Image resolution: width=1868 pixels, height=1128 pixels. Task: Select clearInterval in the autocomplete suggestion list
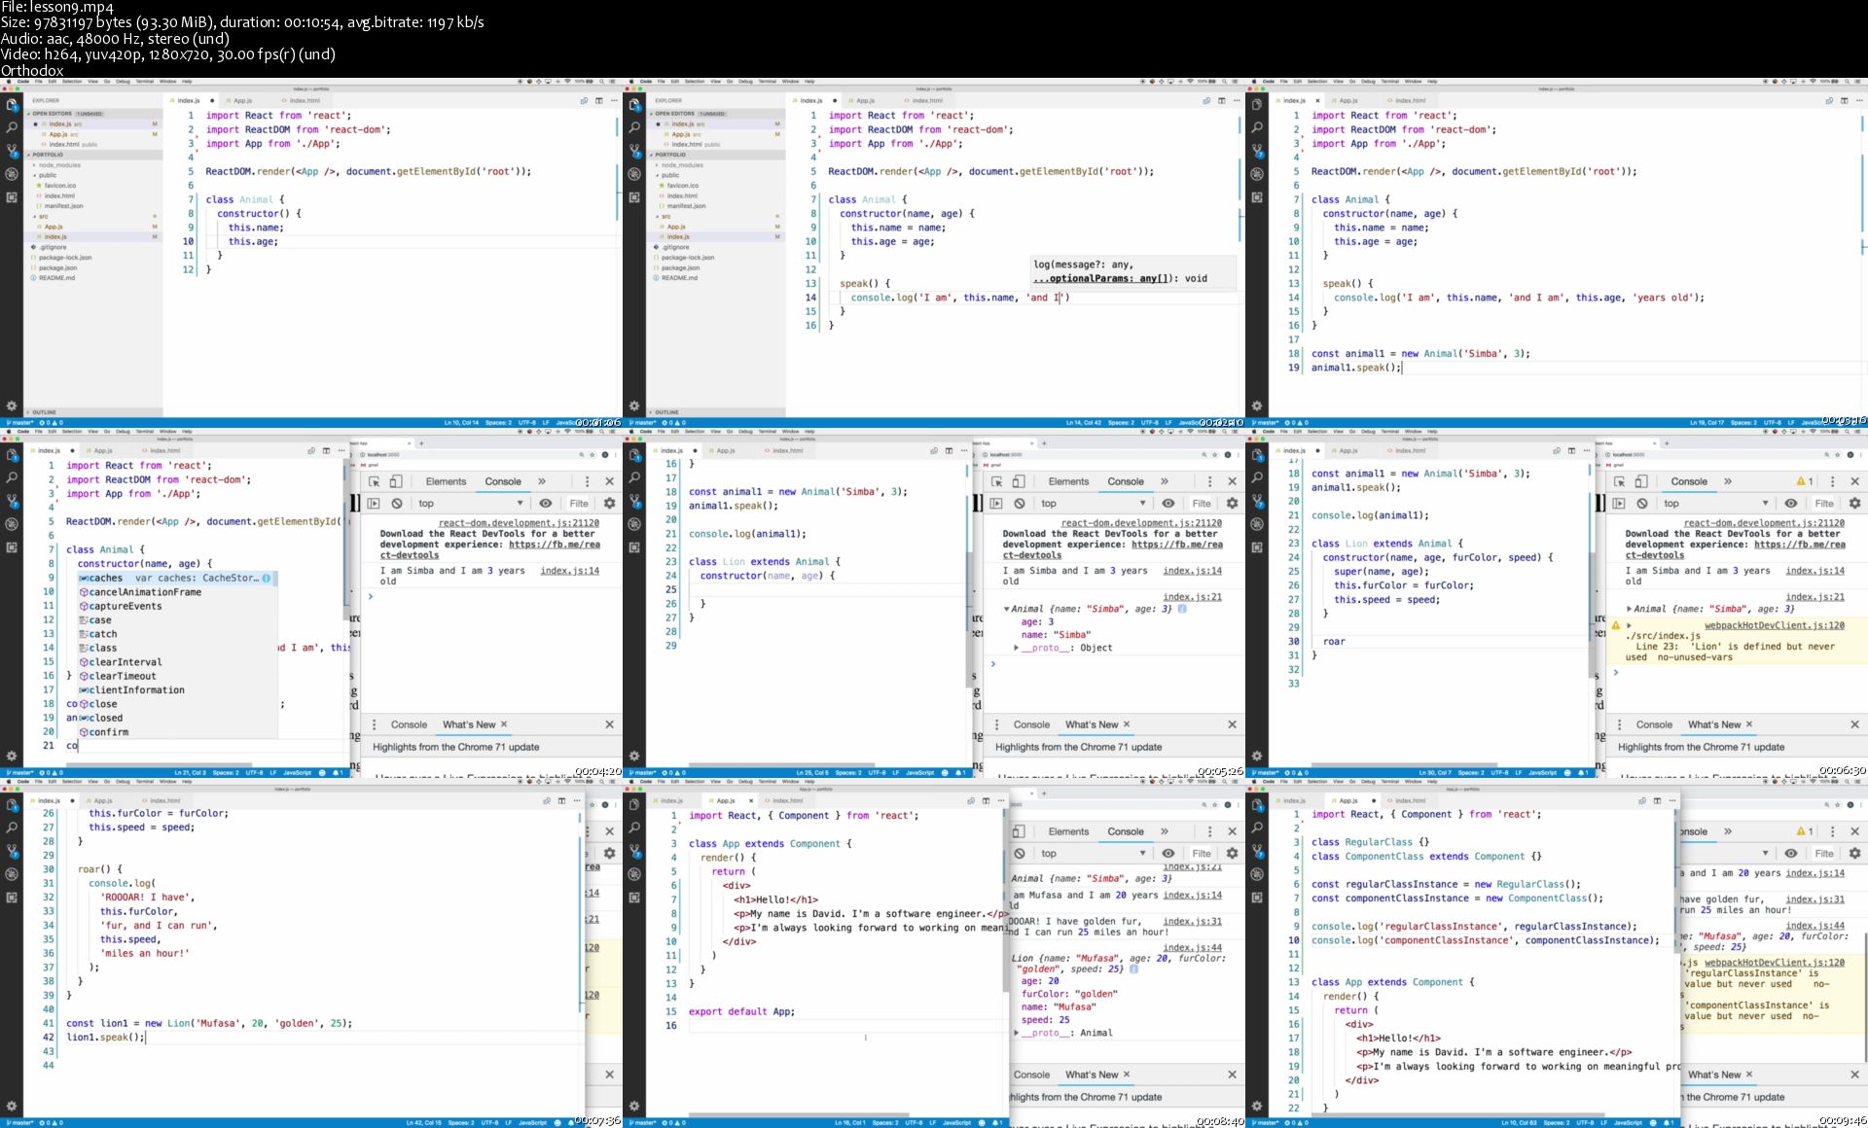(126, 662)
